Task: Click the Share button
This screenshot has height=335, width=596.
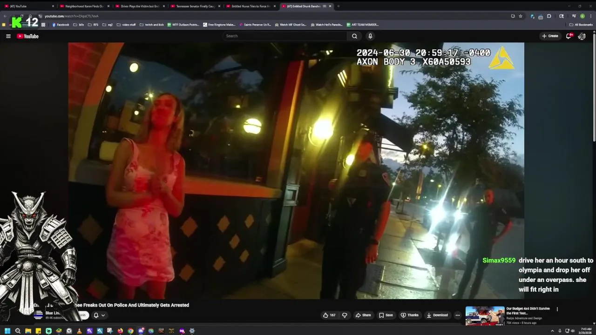Action: tap(363, 315)
